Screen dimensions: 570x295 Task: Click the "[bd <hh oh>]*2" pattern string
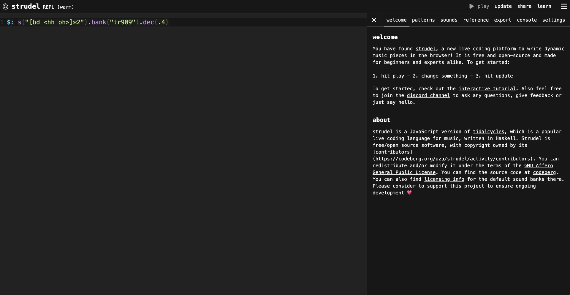coord(55,22)
